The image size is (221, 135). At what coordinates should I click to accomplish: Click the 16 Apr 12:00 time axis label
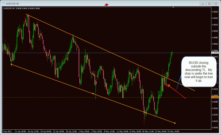click(x=33, y=131)
